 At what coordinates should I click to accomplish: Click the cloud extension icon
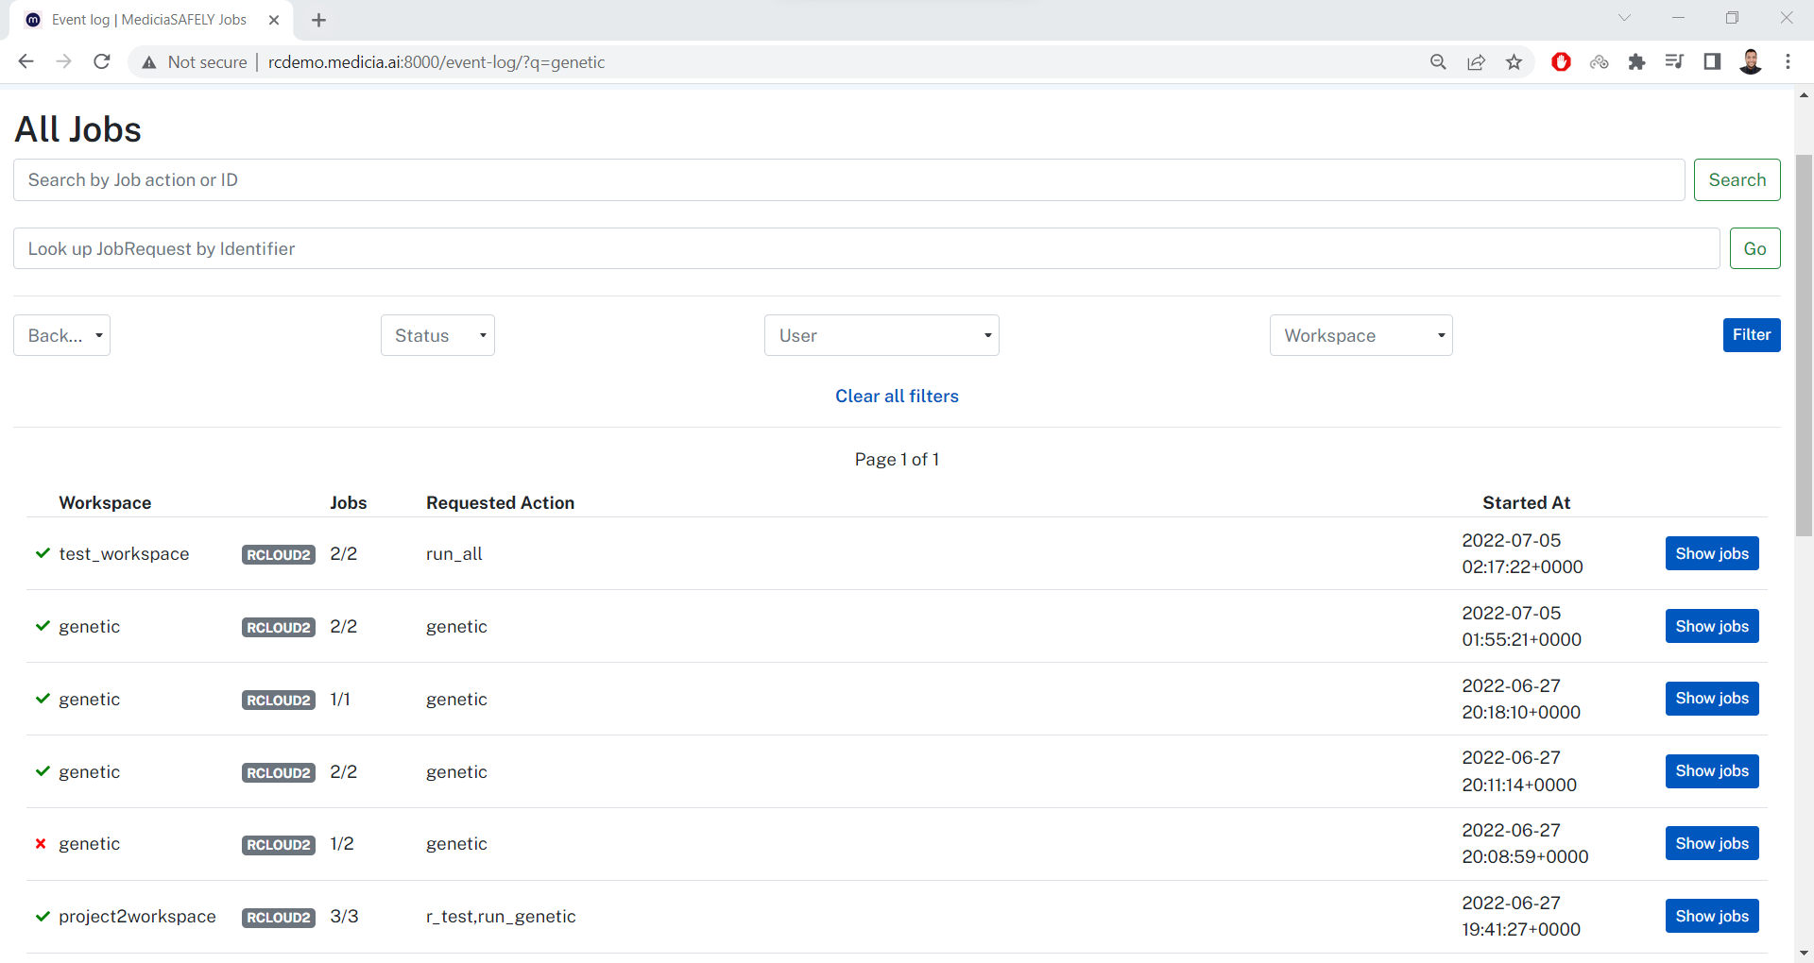coord(1599,62)
